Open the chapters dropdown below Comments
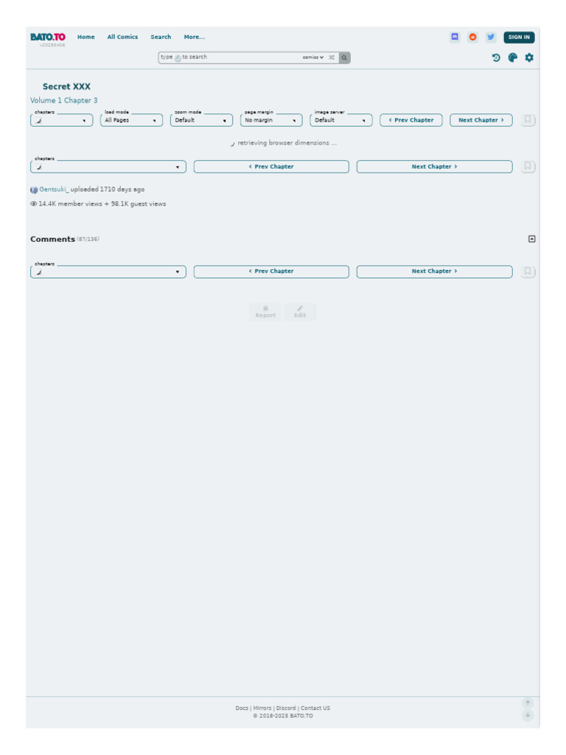This screenshot has height=755, width=566. [x=108, y=272]
